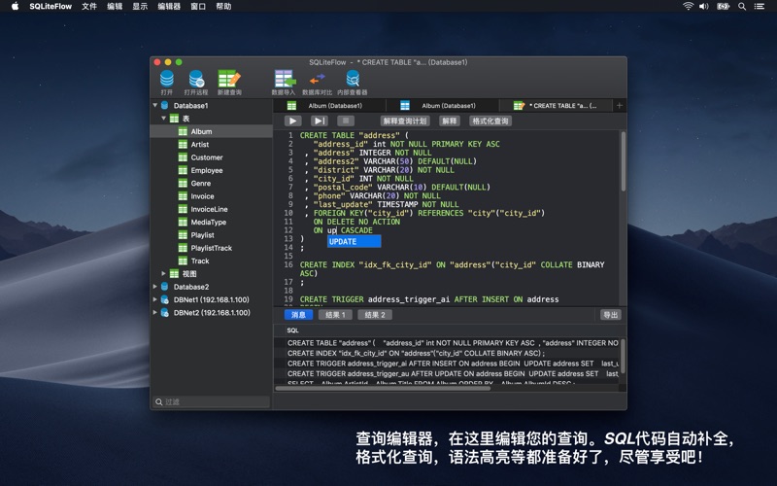Select the Playlist table
777x486 pixels.
pos(211,235)
